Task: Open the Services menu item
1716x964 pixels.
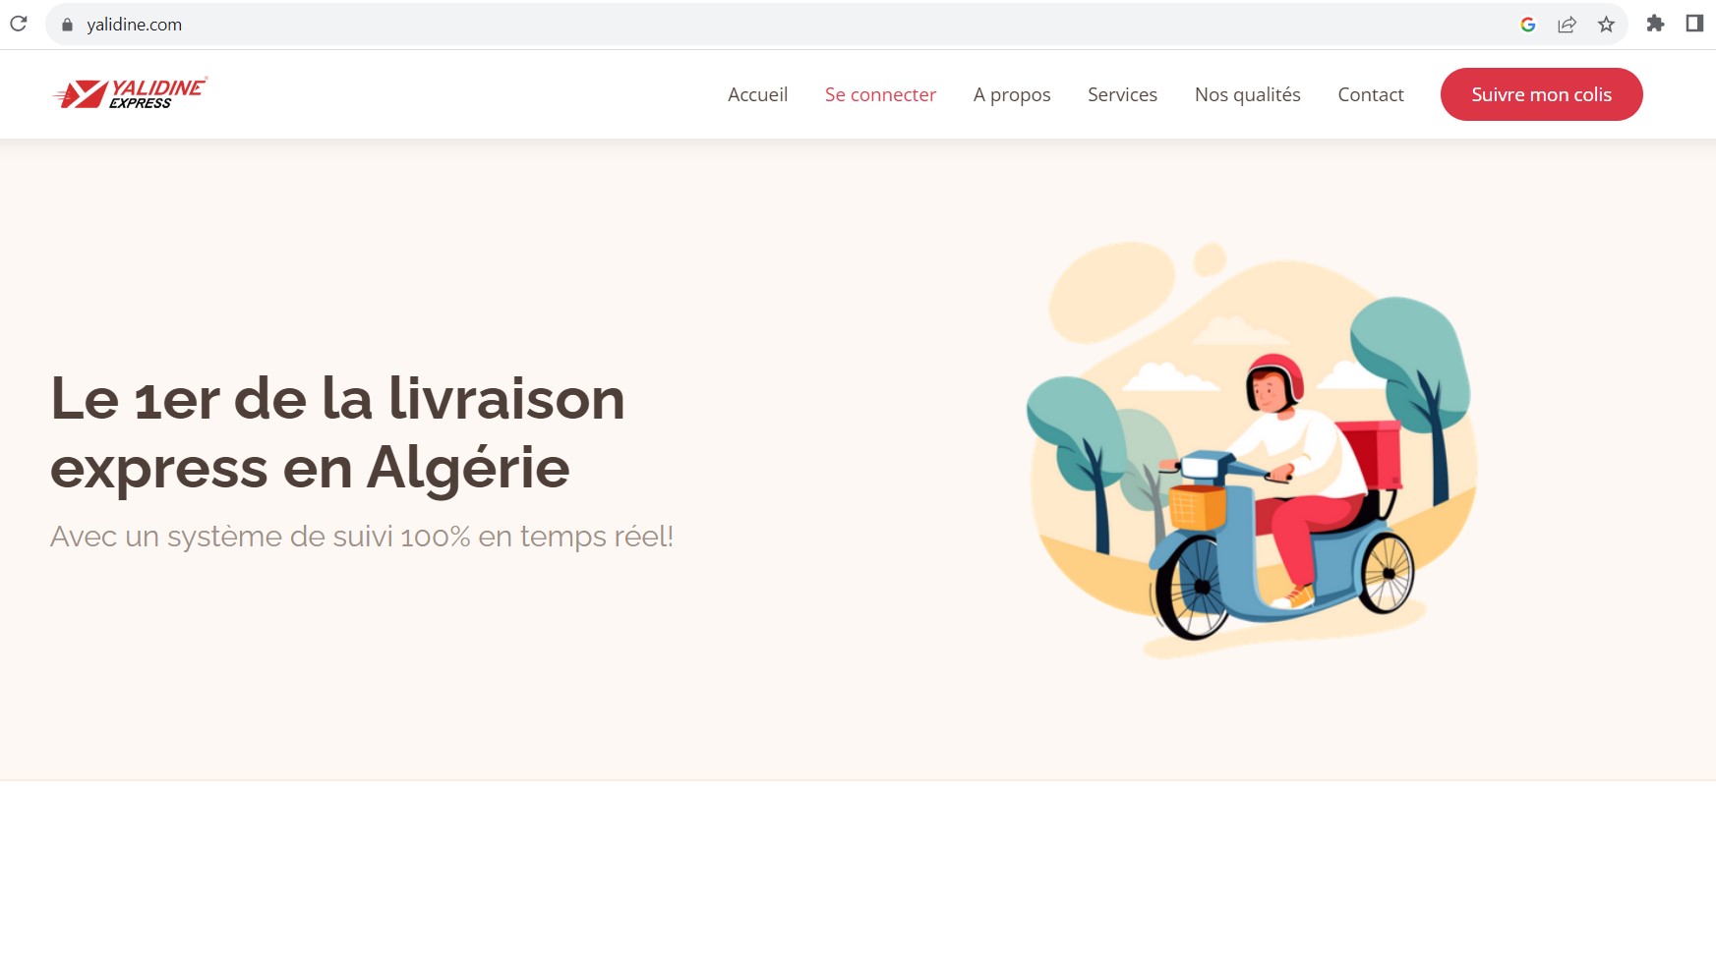Action: coord(1122,94)
